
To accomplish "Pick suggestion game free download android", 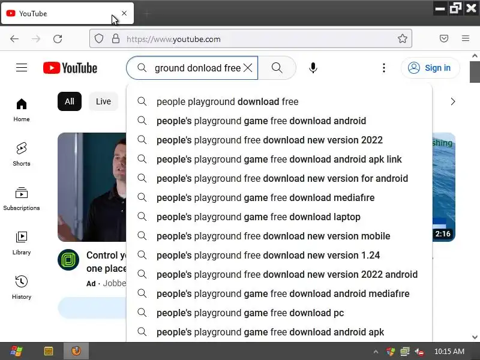I will tap(279, 121).
